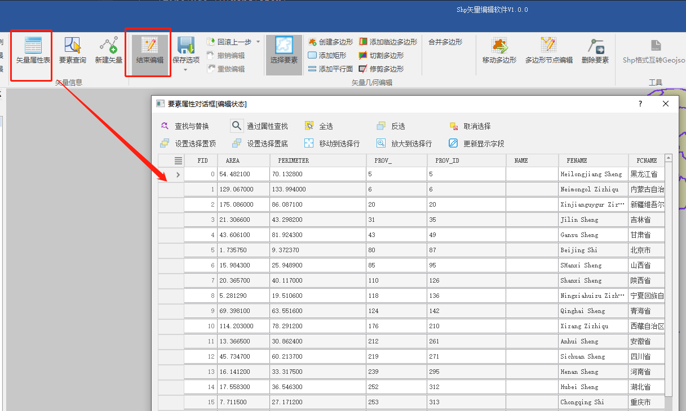The image size is (686, 411).
Task: 选中北京市所在的属性表行
Action: click(x=395, y=249)
